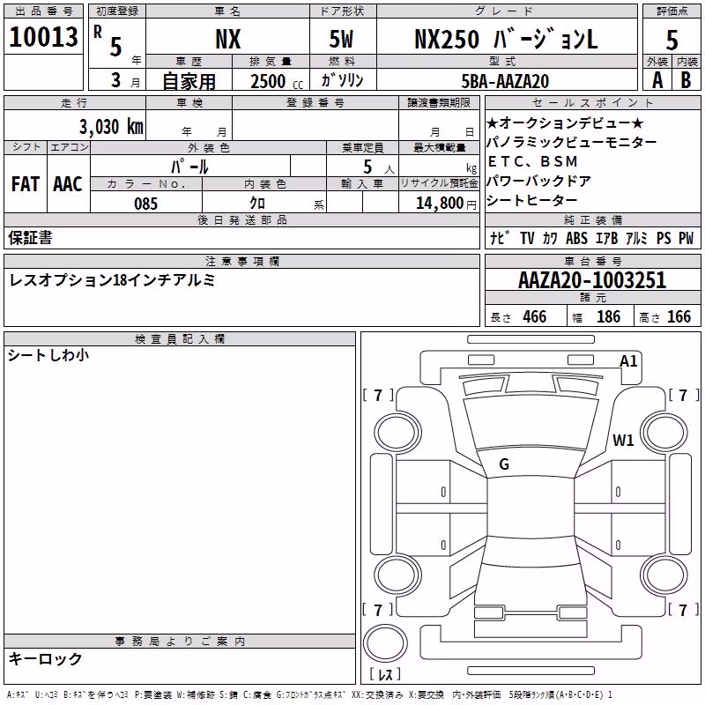Click the height value 166
Viewport: 705px width, 705px height.
coord(679,316)
